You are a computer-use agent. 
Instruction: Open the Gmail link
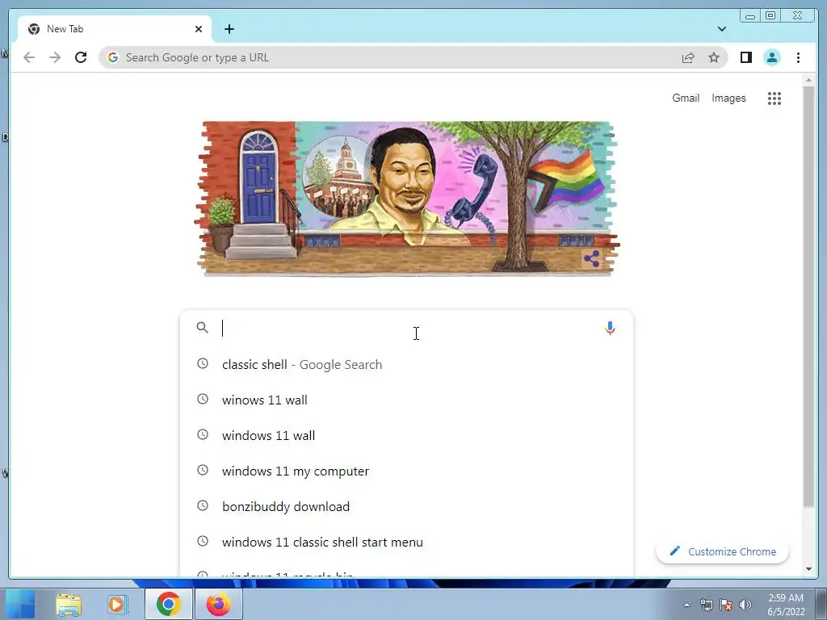coord(686,98)
